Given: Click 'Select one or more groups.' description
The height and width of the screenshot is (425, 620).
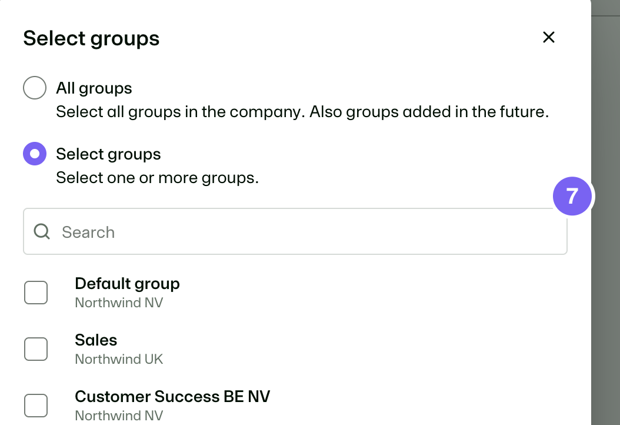Looking at the screenshot, I should coord(158,178).
